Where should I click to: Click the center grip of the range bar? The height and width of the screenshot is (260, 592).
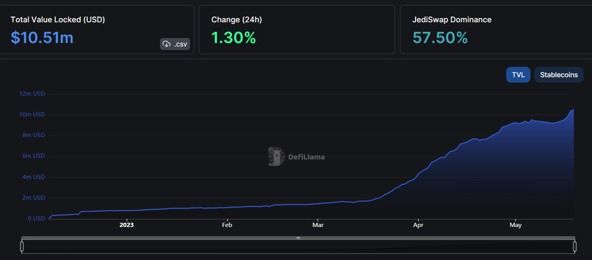pos(298,238)
